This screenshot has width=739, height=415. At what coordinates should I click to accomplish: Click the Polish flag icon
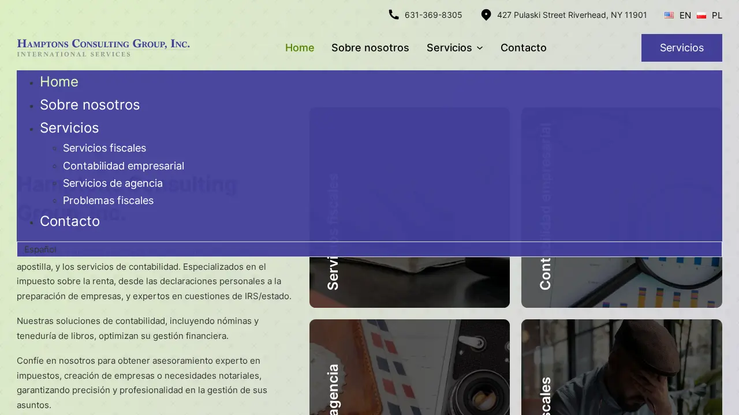pos(701,16)
